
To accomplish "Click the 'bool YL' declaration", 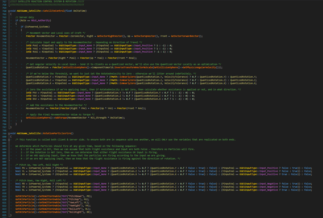I will pyautogui.click(x=20, y=171).
